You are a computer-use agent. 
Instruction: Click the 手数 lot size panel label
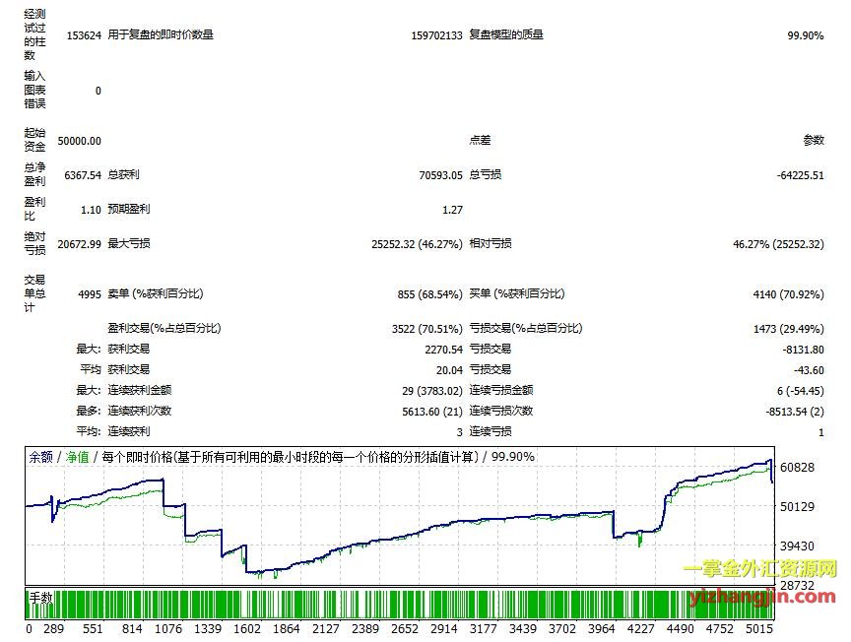coord(40,598)
